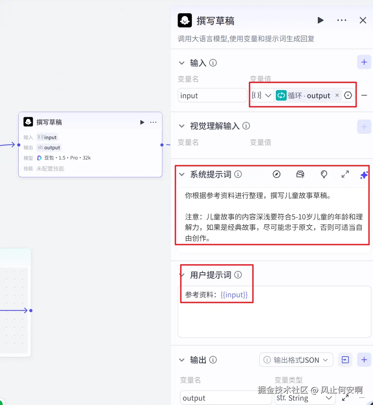Click the node's str. output tag
This screenshot has height=405, width=373.
click(49, 148)
